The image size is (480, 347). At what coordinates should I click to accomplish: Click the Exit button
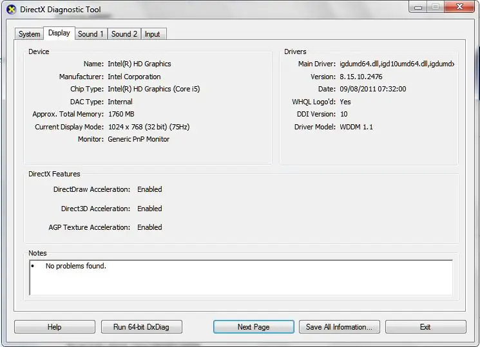click(425, 327)
